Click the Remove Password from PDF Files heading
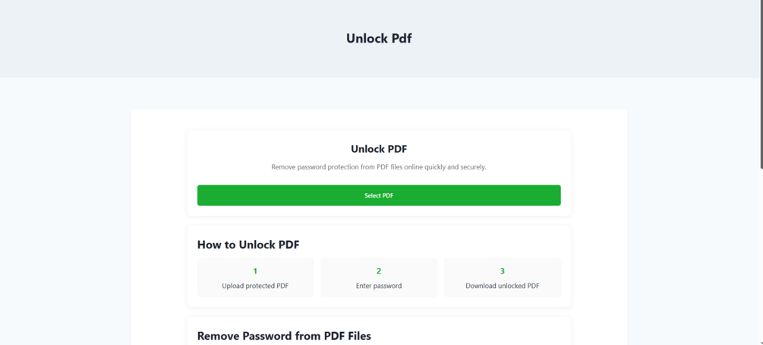 284,336
